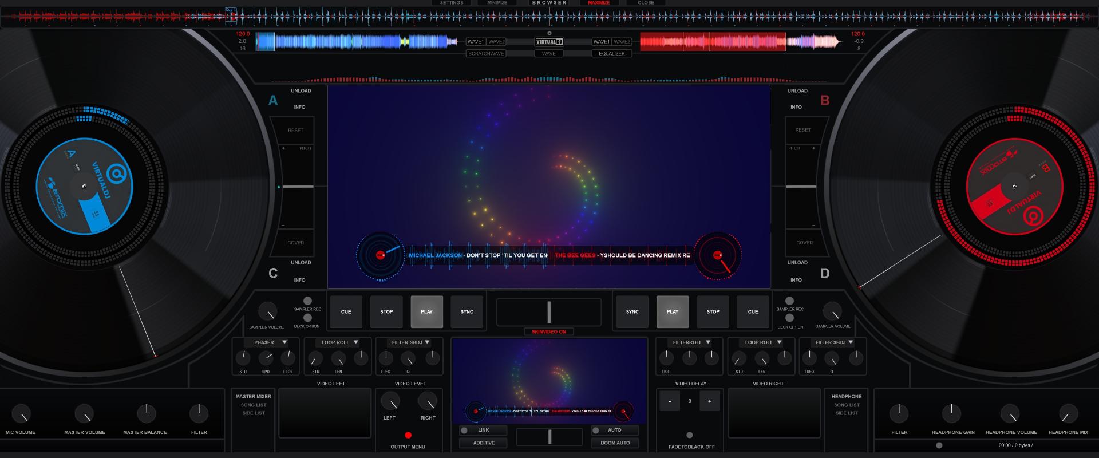Increase video delay with plus button
Viewport: 1099px width, 458px height.
point(710,401)
